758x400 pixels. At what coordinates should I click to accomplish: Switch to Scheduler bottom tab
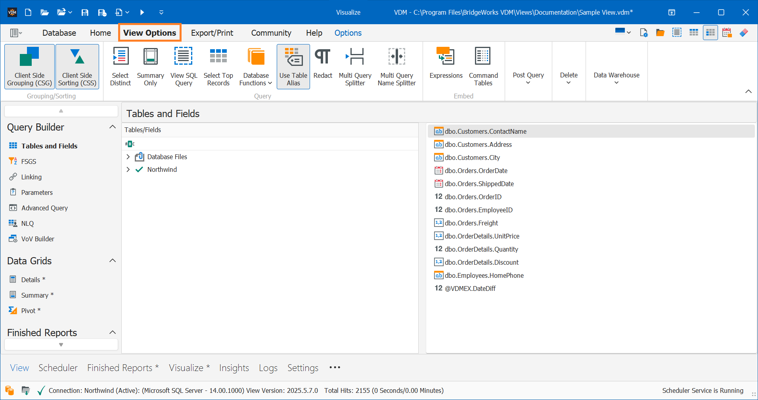[58, 368]
